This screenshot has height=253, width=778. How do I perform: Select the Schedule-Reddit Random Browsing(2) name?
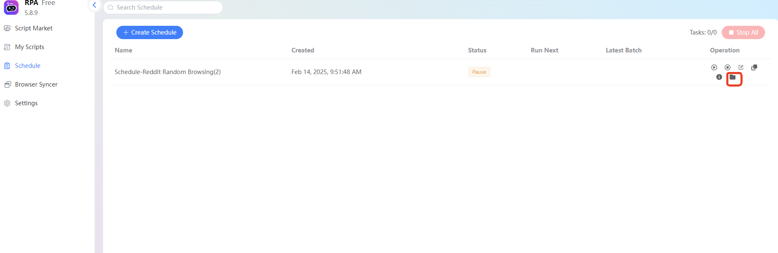[168, 72]
